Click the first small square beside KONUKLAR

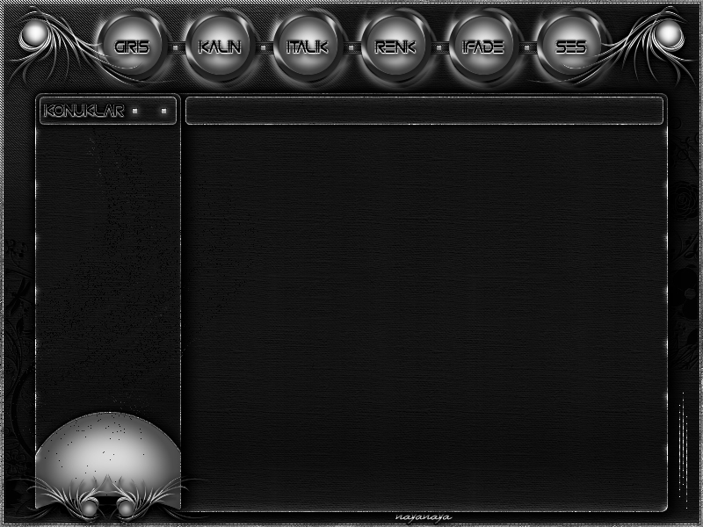click(134, 112)
